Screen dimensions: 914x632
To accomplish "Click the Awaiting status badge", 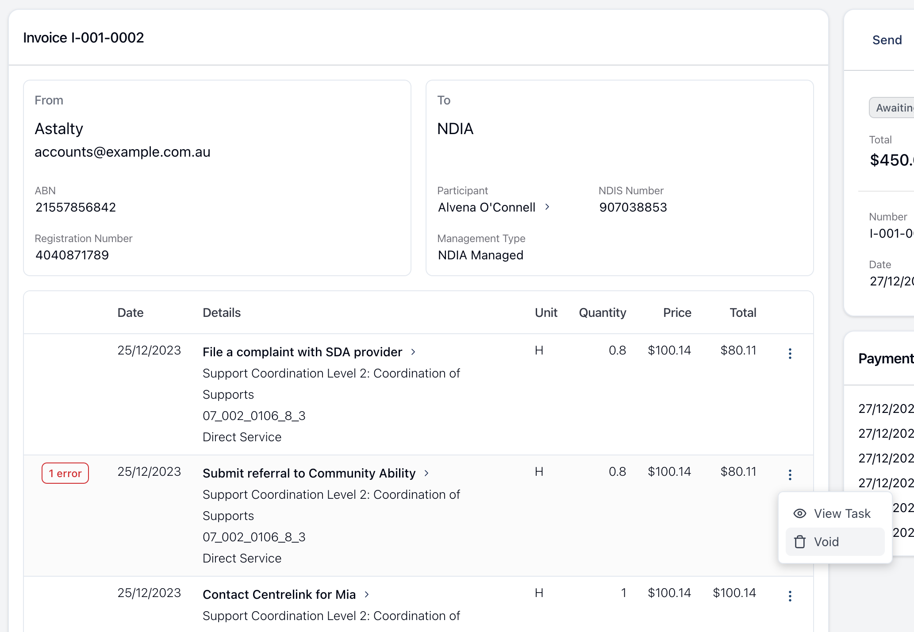I will pos(891,108).
